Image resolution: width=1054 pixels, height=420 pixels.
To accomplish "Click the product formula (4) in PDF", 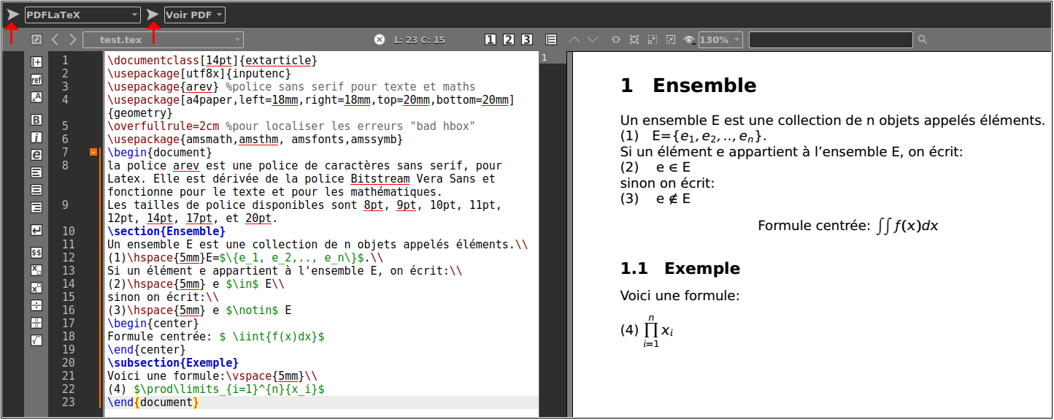I will point(647,331).
